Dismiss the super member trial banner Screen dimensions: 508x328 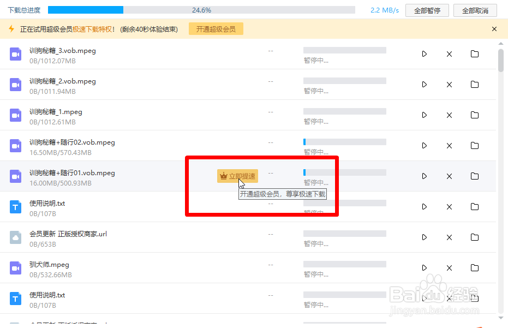pos(494,29)
